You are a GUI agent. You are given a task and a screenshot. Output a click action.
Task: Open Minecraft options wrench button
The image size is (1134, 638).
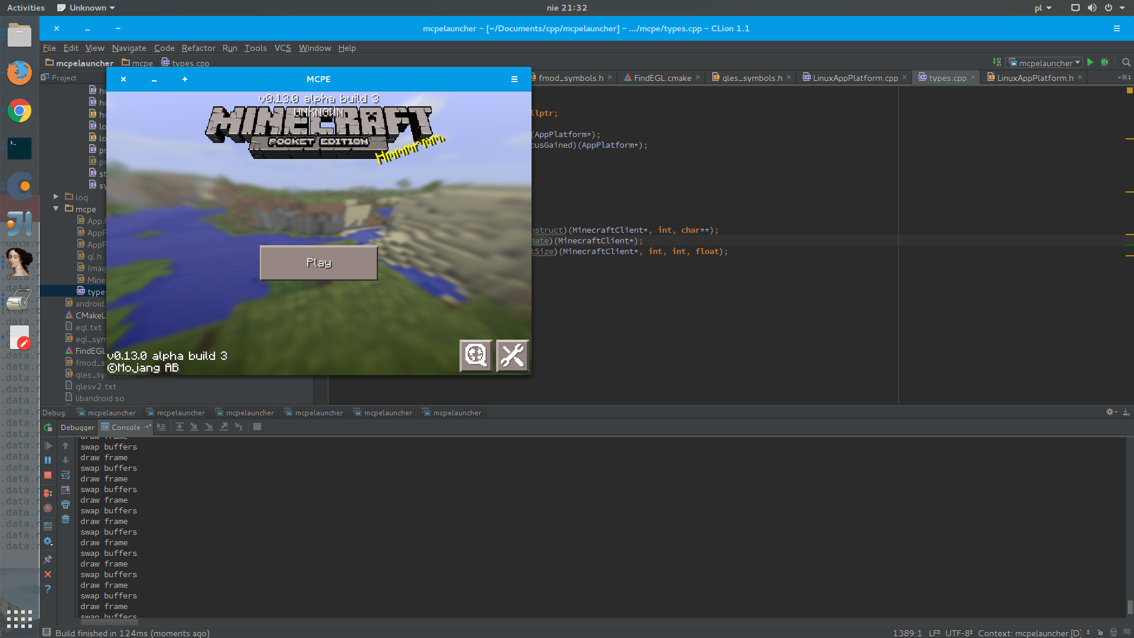click(512, 356)
